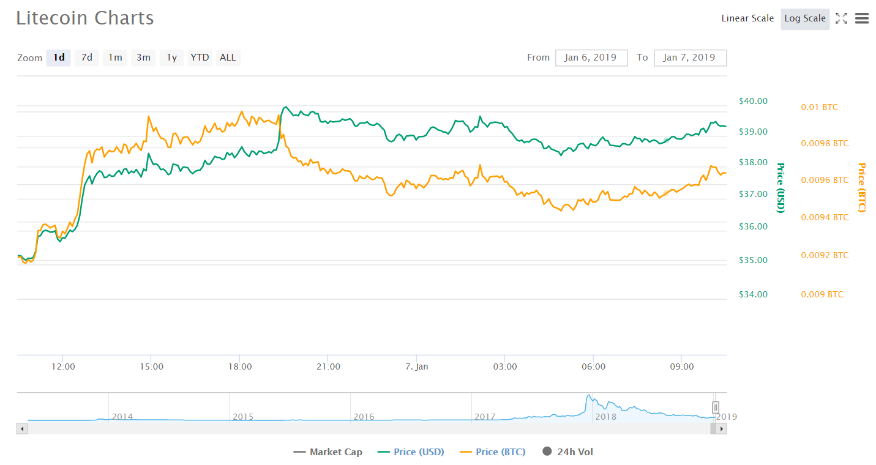Viewport: 876px width, 465px height.
Task: Click the right arrow on the timeline scrollbar
Action: coord(721,428)
